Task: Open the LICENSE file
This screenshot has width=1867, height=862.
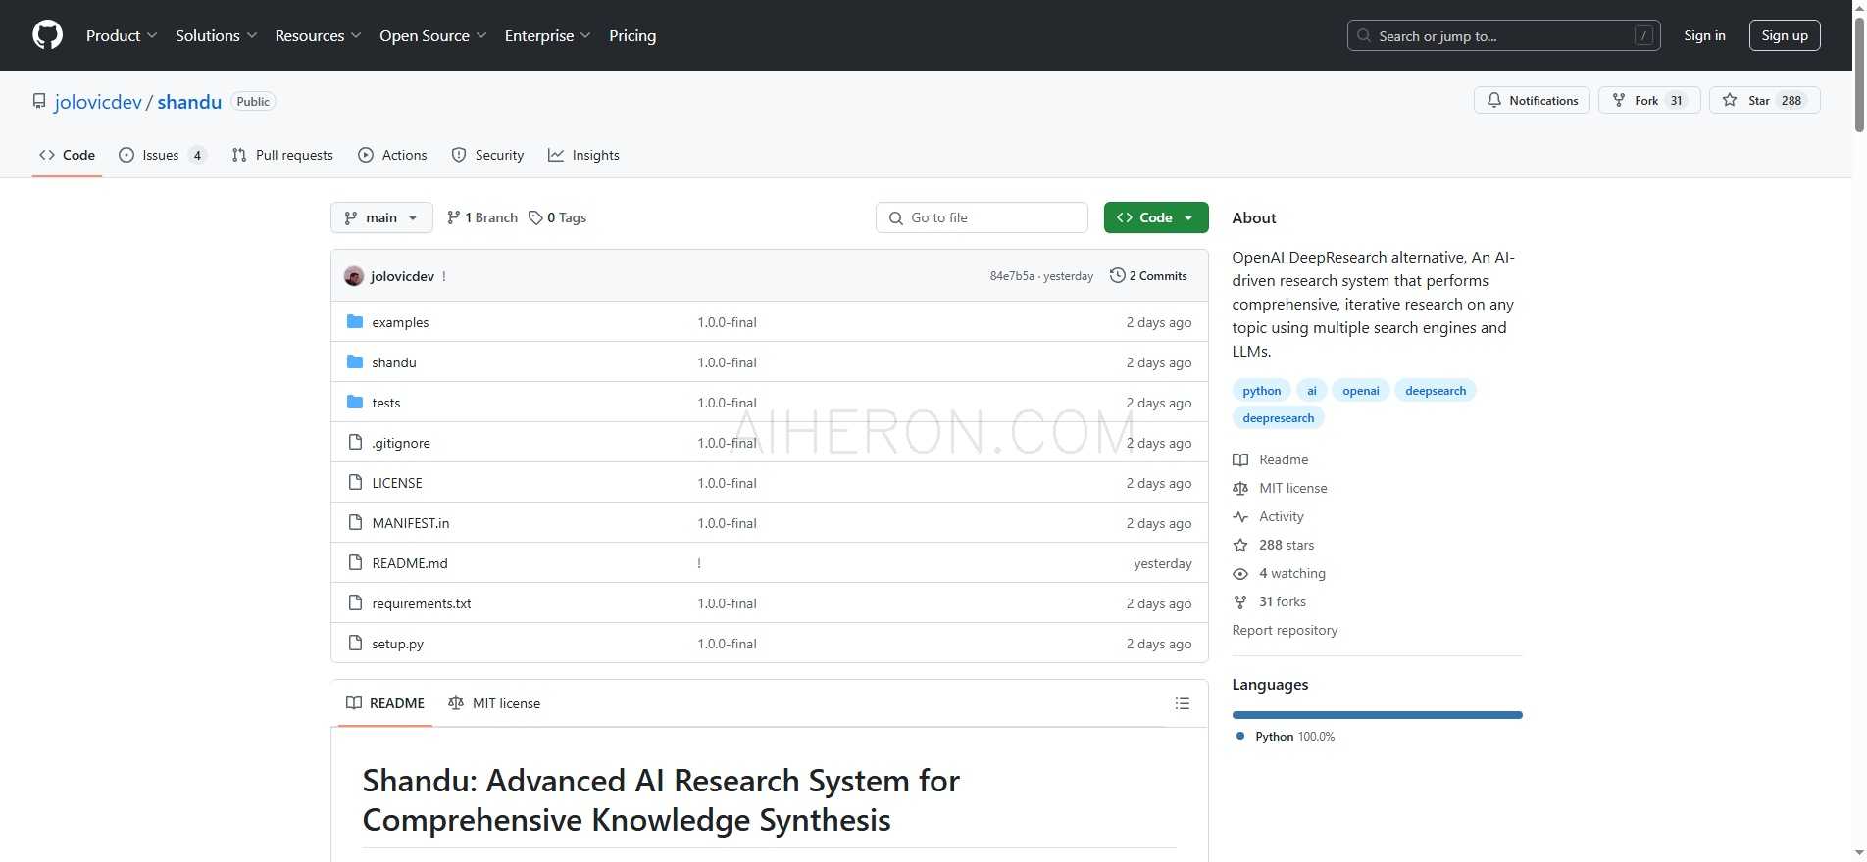Action: tap(397, 483)
